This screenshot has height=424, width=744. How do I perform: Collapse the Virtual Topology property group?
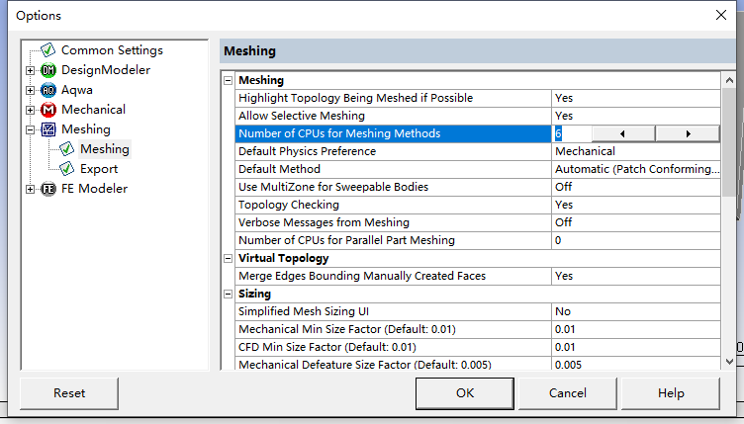pos(228,258)
